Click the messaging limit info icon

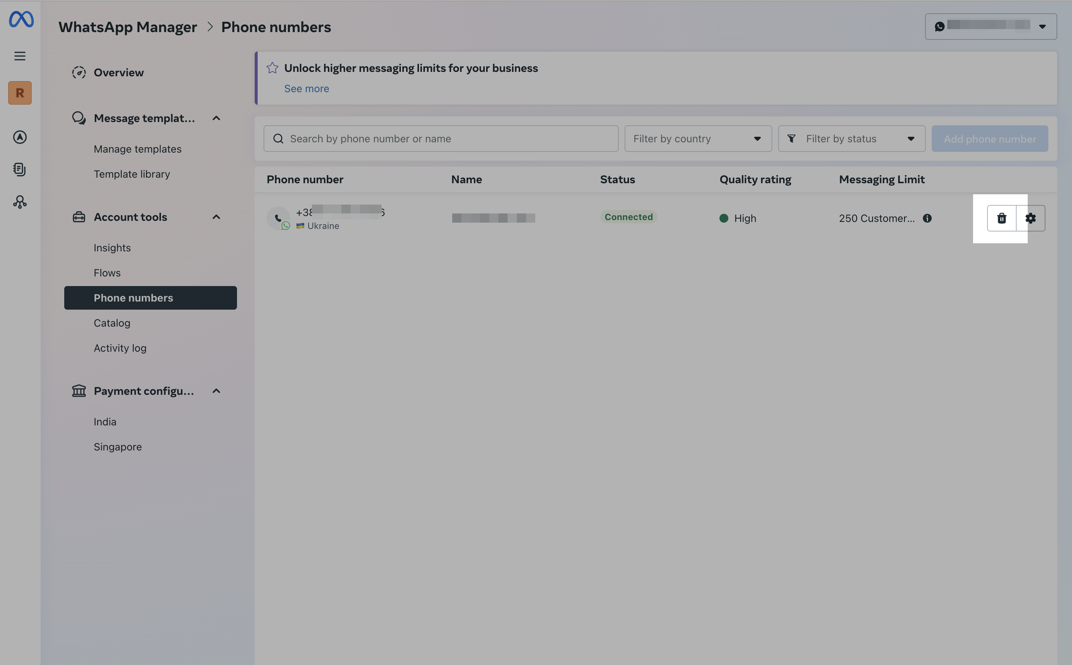click(x=927, y=219)
